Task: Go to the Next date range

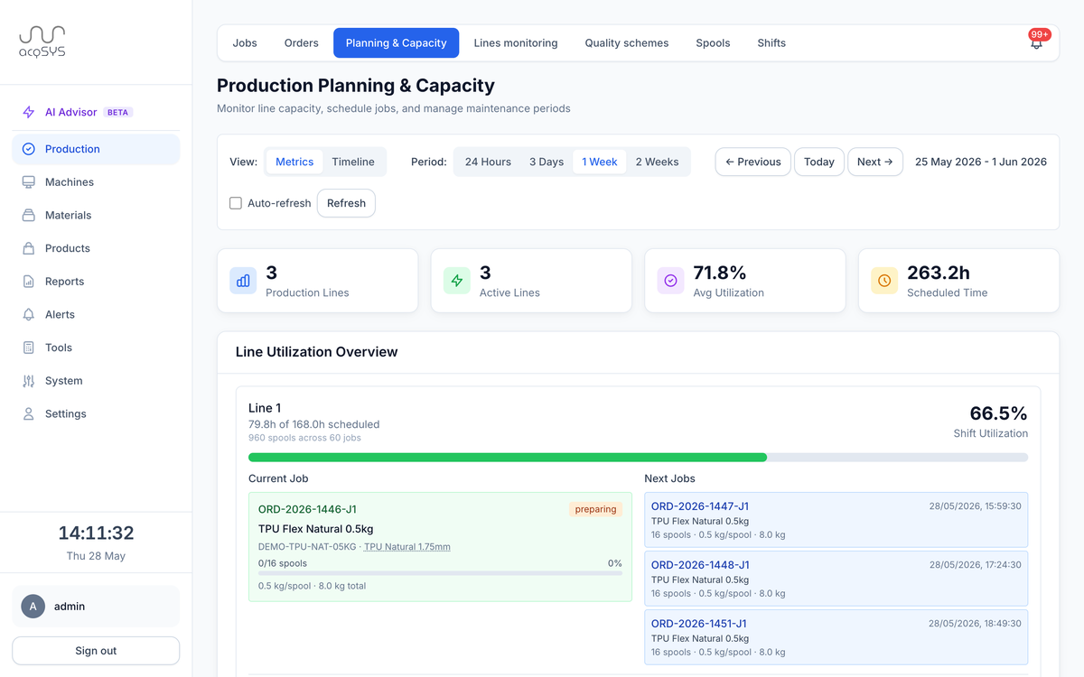Action: point(875,162)
